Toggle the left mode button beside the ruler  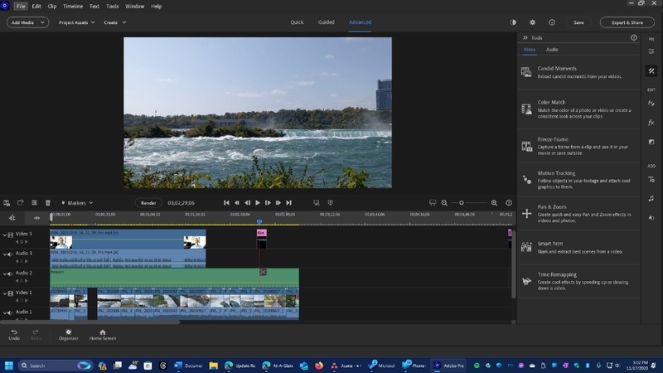12,218
